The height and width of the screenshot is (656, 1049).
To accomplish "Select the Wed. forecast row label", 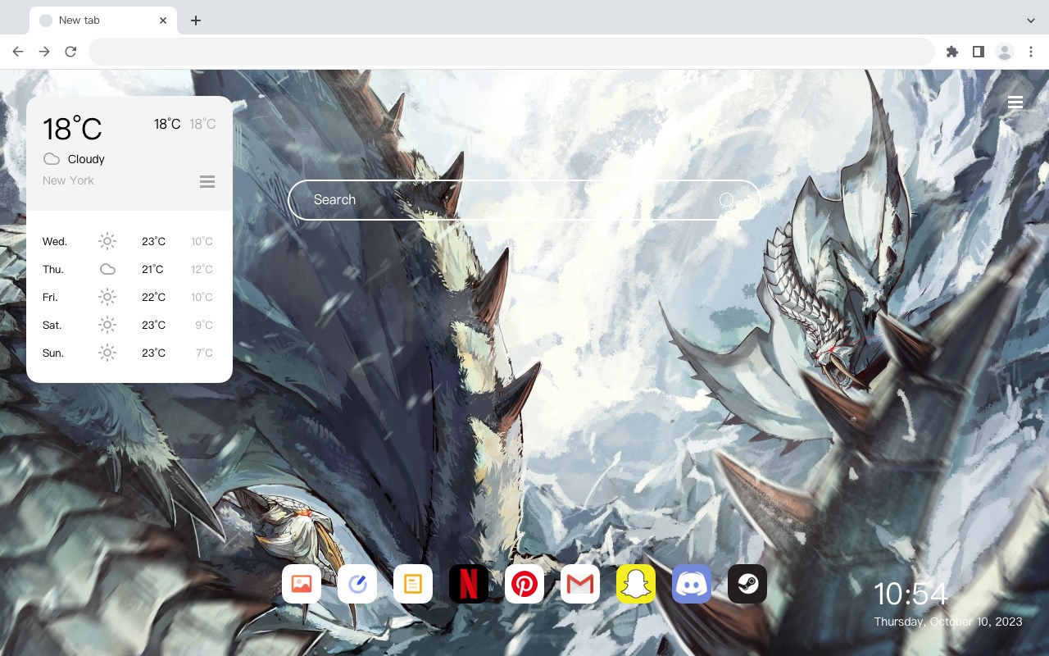I will [55, 241].
